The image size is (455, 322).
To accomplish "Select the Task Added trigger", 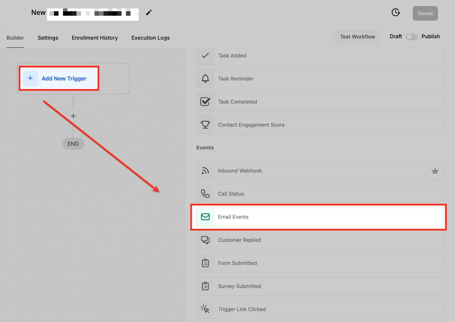I will [x=320, y=56].
